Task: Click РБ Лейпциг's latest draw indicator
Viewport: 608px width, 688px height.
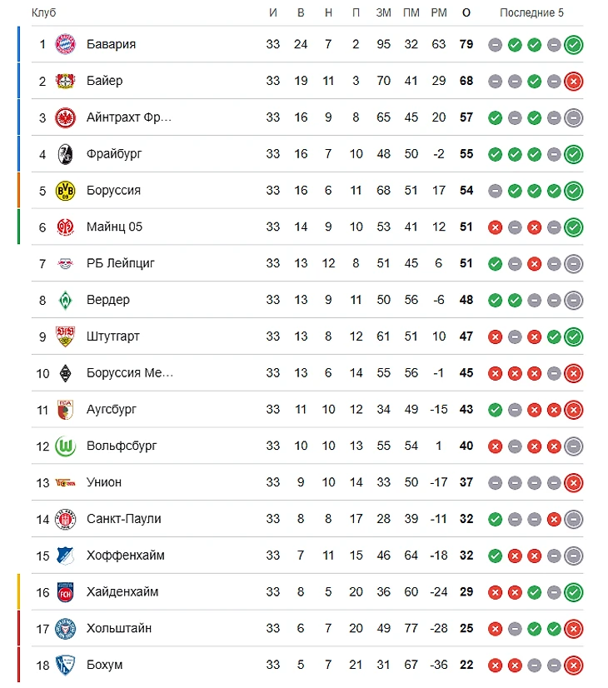Action: point(573,264)
